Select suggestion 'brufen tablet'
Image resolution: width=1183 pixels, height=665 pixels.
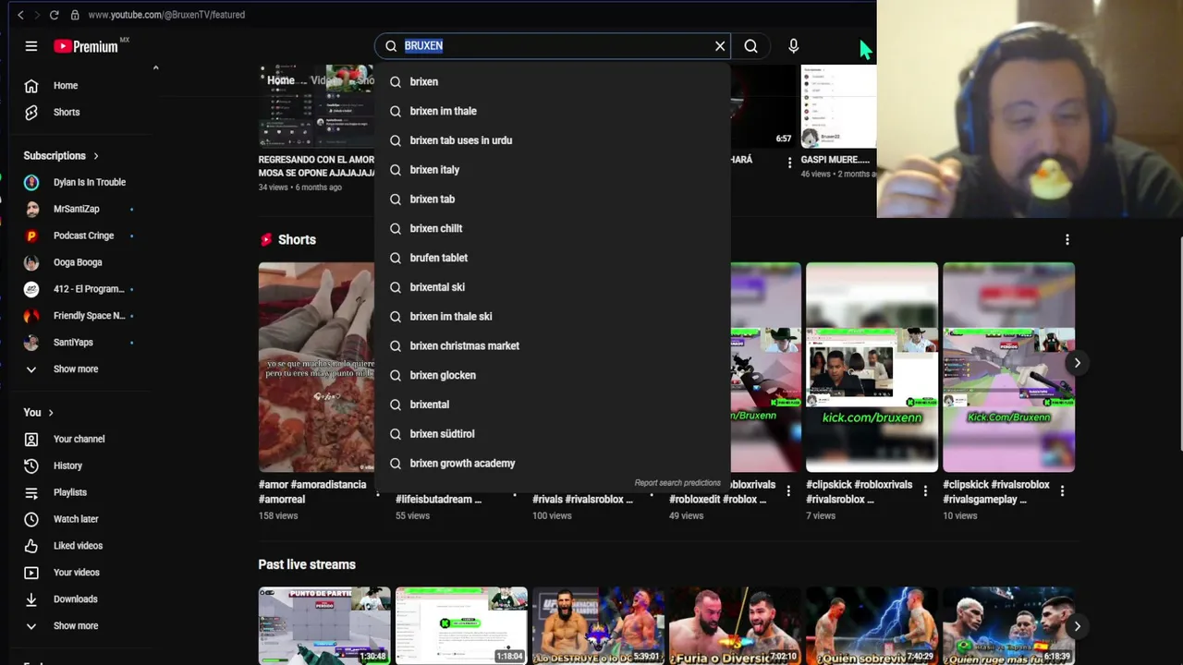click(553, 259)
